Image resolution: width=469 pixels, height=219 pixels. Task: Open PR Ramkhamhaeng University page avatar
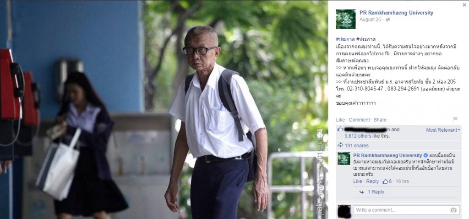tap(346, 19)
